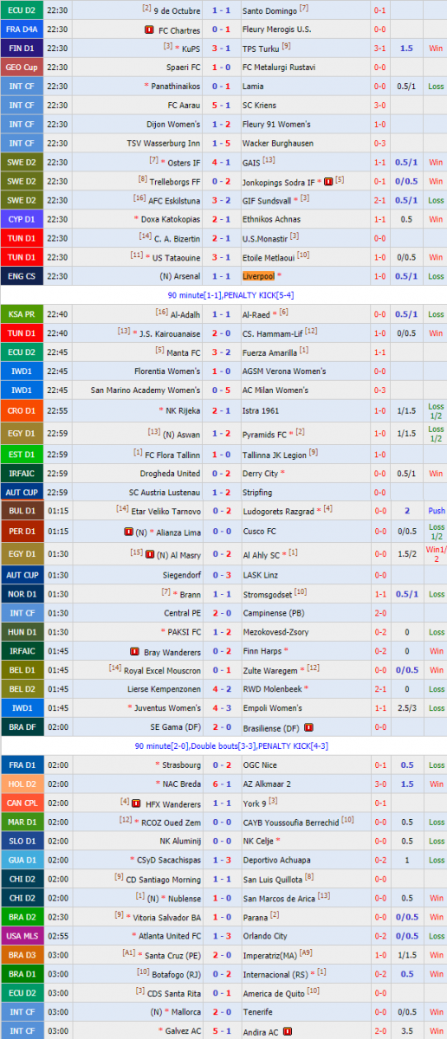Select the 1 - 5 score for TSV Wasserburg Inn
Image resolution: width=447 pixels, height=1039 pixels.
[x=221, y=144]
